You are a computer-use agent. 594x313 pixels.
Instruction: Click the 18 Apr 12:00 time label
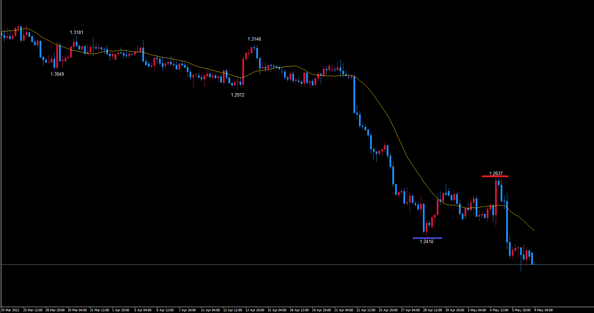pos(299,310)
